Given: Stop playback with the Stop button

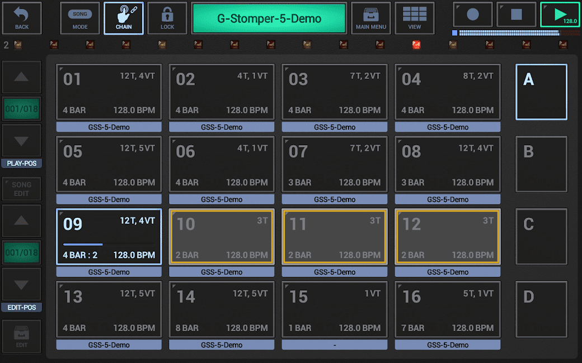Looking at the screenshot, I should 517,15.
